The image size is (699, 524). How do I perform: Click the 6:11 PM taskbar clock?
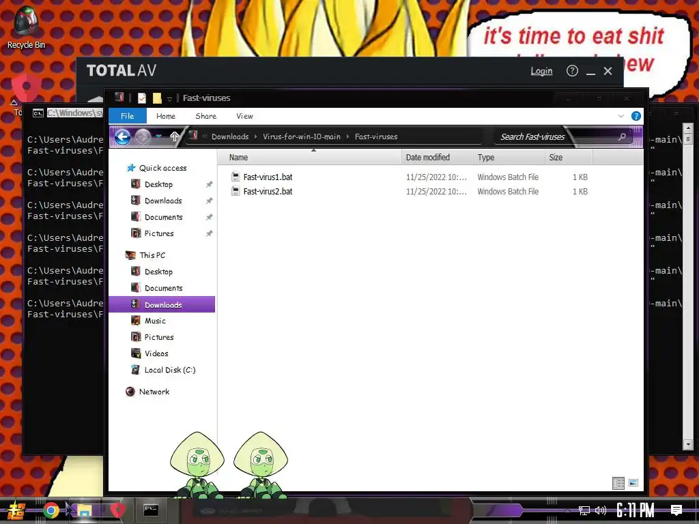[x=636, y=510]
